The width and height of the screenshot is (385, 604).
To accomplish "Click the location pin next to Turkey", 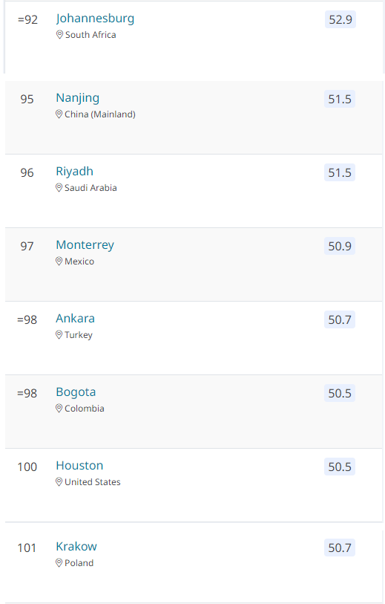I will coord(59,335).
